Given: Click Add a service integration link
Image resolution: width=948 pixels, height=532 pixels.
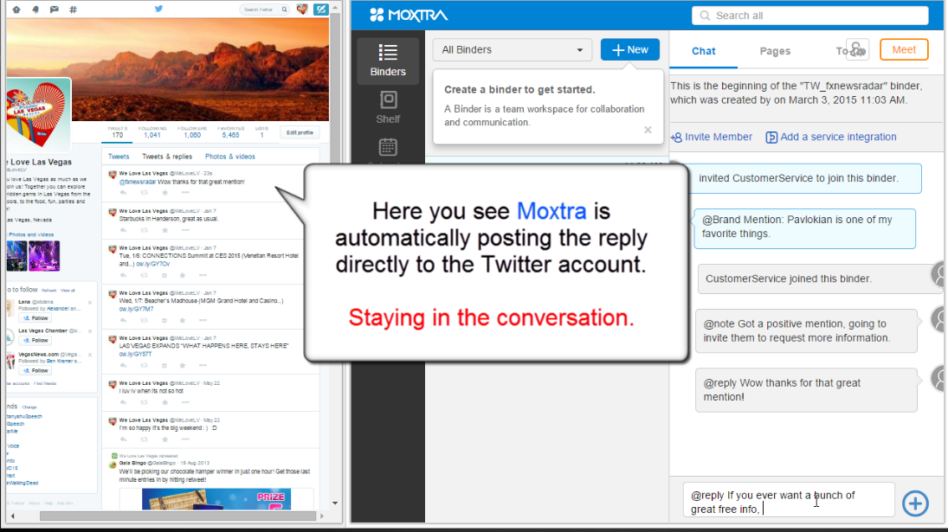Looking at the screenshot, I should (831, 137).
